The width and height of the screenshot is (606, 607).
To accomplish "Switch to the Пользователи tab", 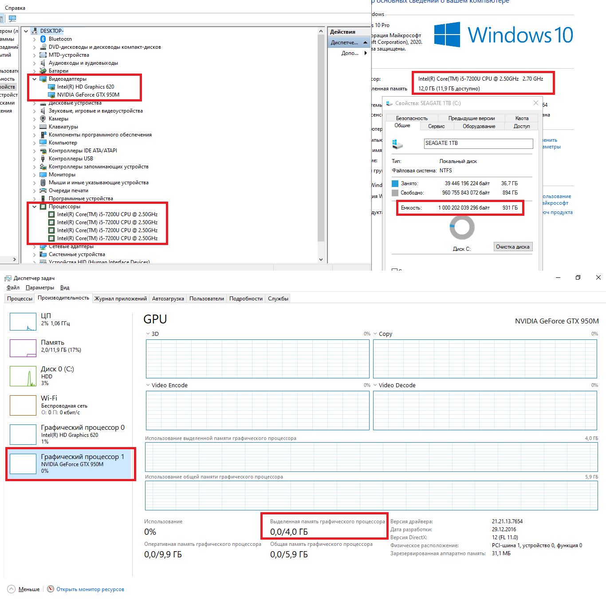I will [x=207, y=299].
